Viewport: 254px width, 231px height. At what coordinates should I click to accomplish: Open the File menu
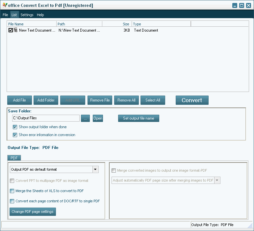5,15
